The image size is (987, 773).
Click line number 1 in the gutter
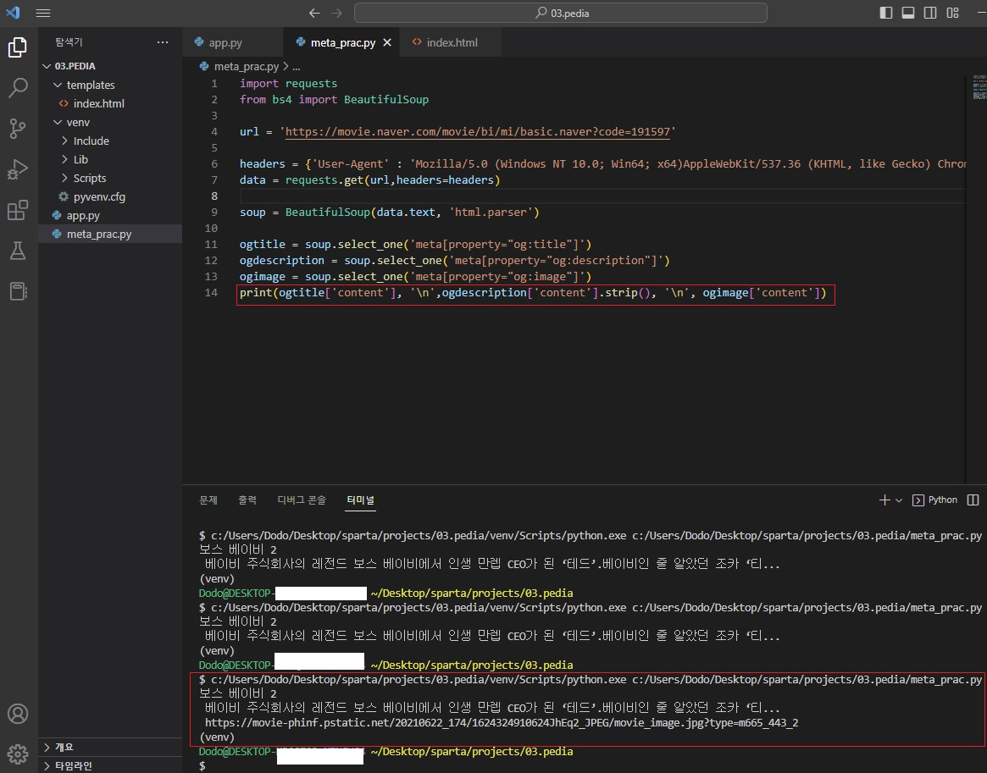214,84
